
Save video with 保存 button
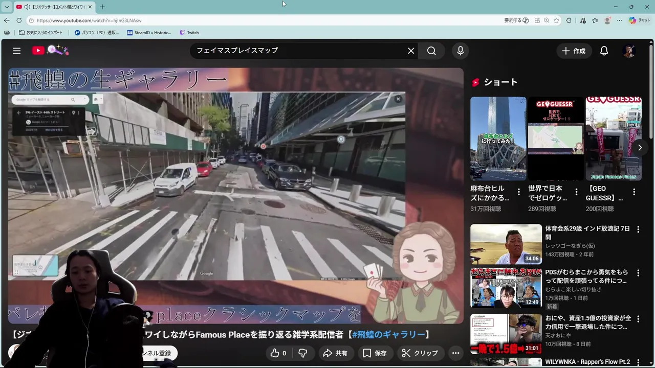pyautogui.click(x=375, y=353)
